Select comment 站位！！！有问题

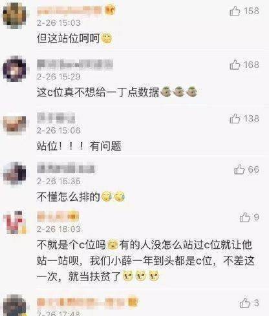[x=79, y=146]
